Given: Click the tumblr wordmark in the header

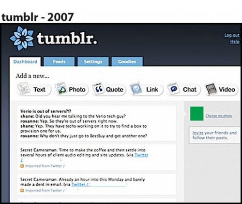Looking at the screenshot, I should pos(67,39).
